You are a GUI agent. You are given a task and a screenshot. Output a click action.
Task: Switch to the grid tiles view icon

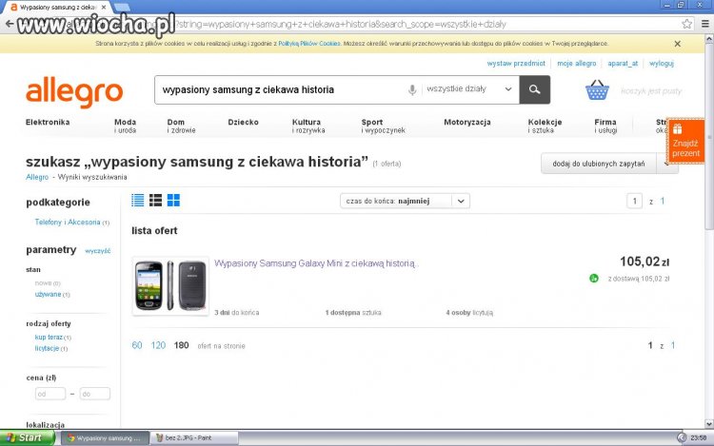(173, 200)
